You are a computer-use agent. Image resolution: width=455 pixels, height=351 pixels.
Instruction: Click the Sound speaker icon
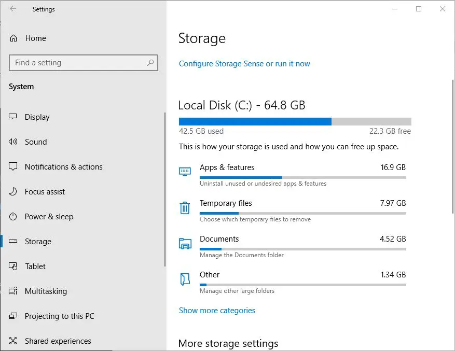[13, 142]
